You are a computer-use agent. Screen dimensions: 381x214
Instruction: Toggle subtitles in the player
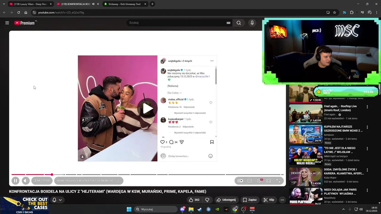coord(250,181)
